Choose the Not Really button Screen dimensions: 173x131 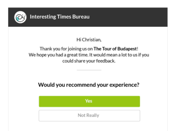(89, 116)
